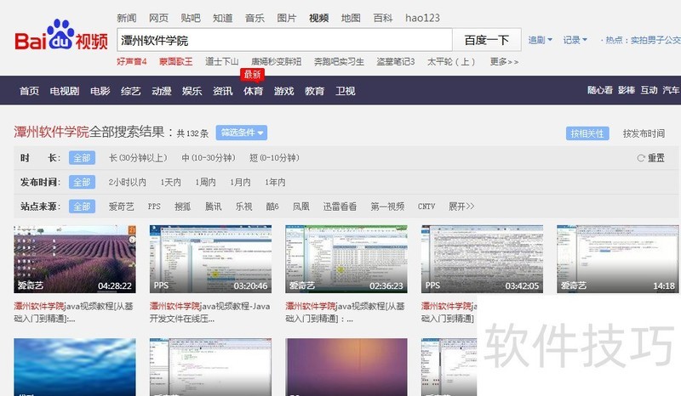Filter publish time to 1年内
681x396 pixels.
point(275,182)
